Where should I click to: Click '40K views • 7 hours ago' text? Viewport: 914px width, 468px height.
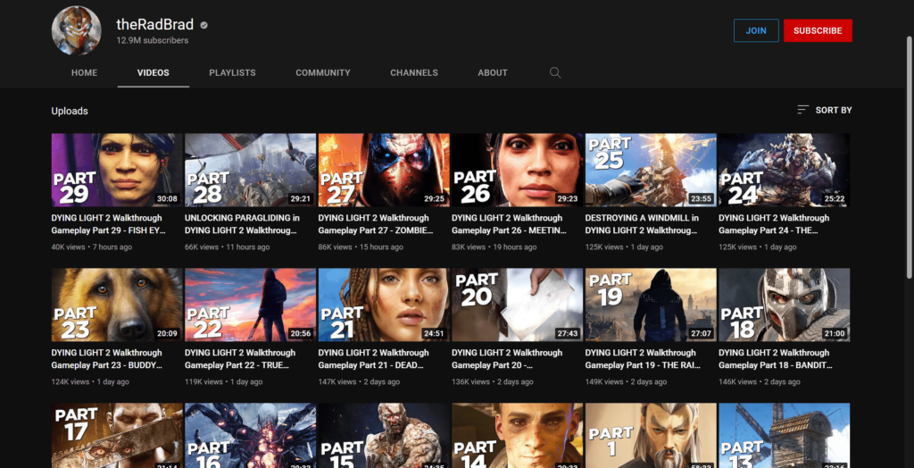click(92, 247)
